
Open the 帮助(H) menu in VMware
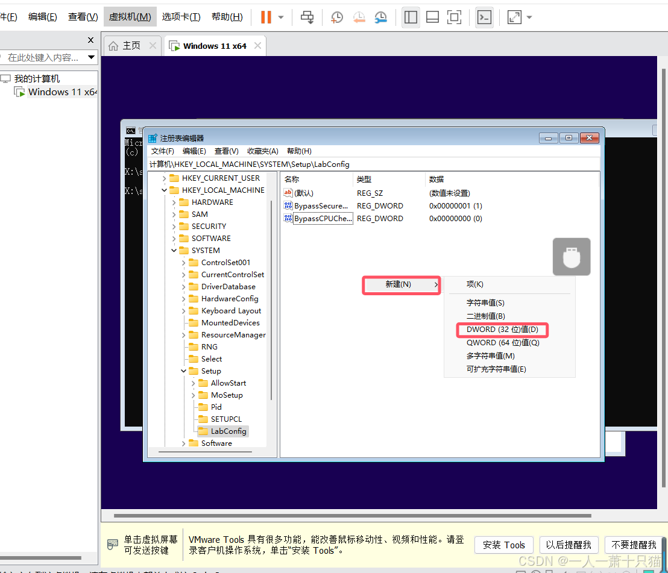tap(227, 17)
